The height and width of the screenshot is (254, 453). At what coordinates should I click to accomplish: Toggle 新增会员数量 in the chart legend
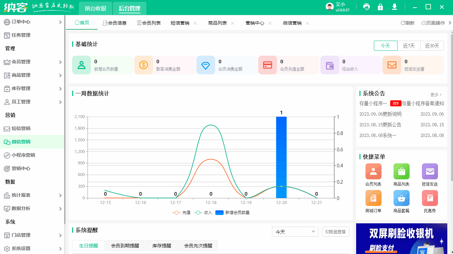coord(231,212)
